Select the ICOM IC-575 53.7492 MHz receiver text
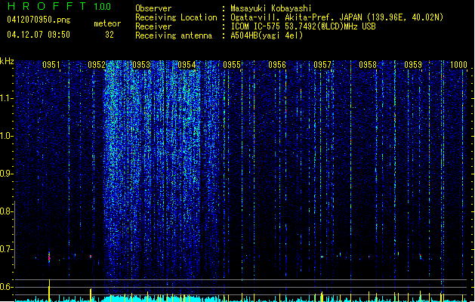Screen dimensions: 475x302 pos(303,26)
